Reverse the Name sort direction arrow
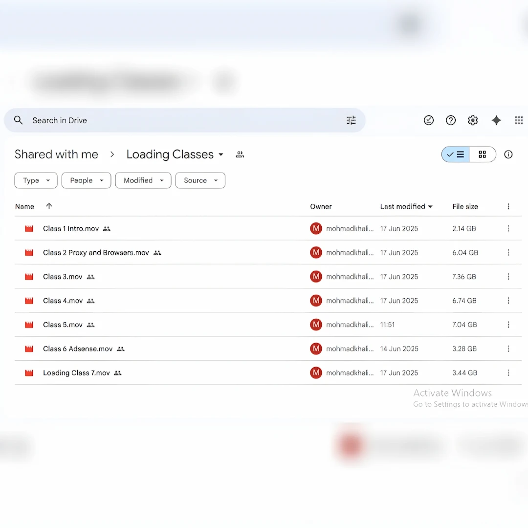This screenshot has width=528, height=528. (49, 206)
